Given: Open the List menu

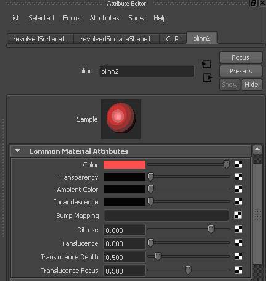Looking at the screenshot, I should [14, 18].
